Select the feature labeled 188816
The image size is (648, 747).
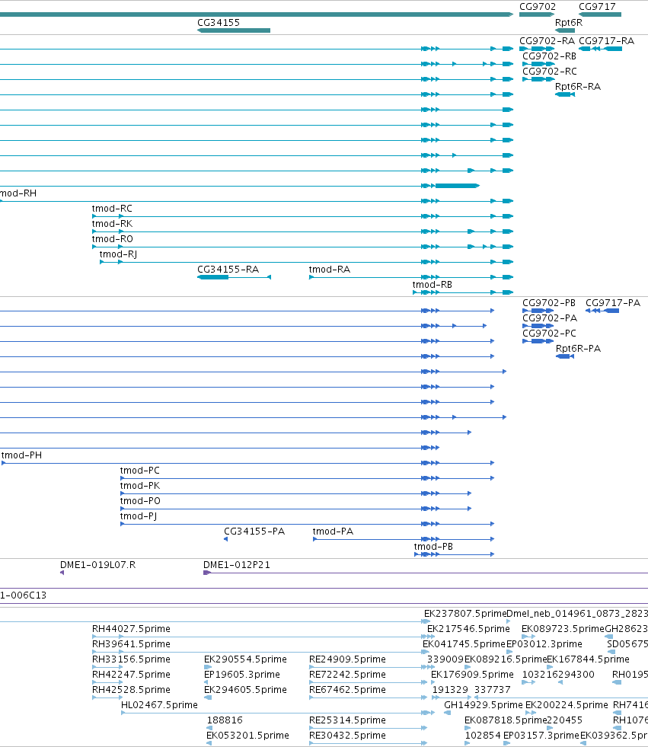point(225,720)
